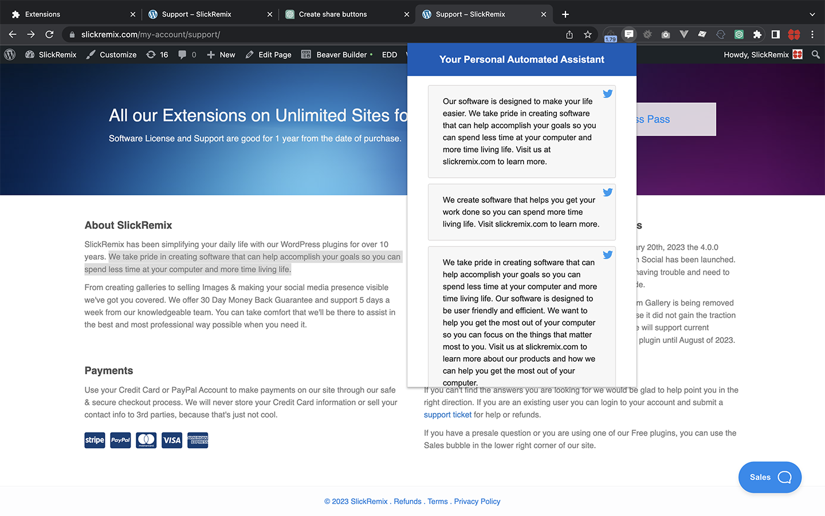Open the EDD admin bar menu
The image size is (825, 516).
[390, 54]
